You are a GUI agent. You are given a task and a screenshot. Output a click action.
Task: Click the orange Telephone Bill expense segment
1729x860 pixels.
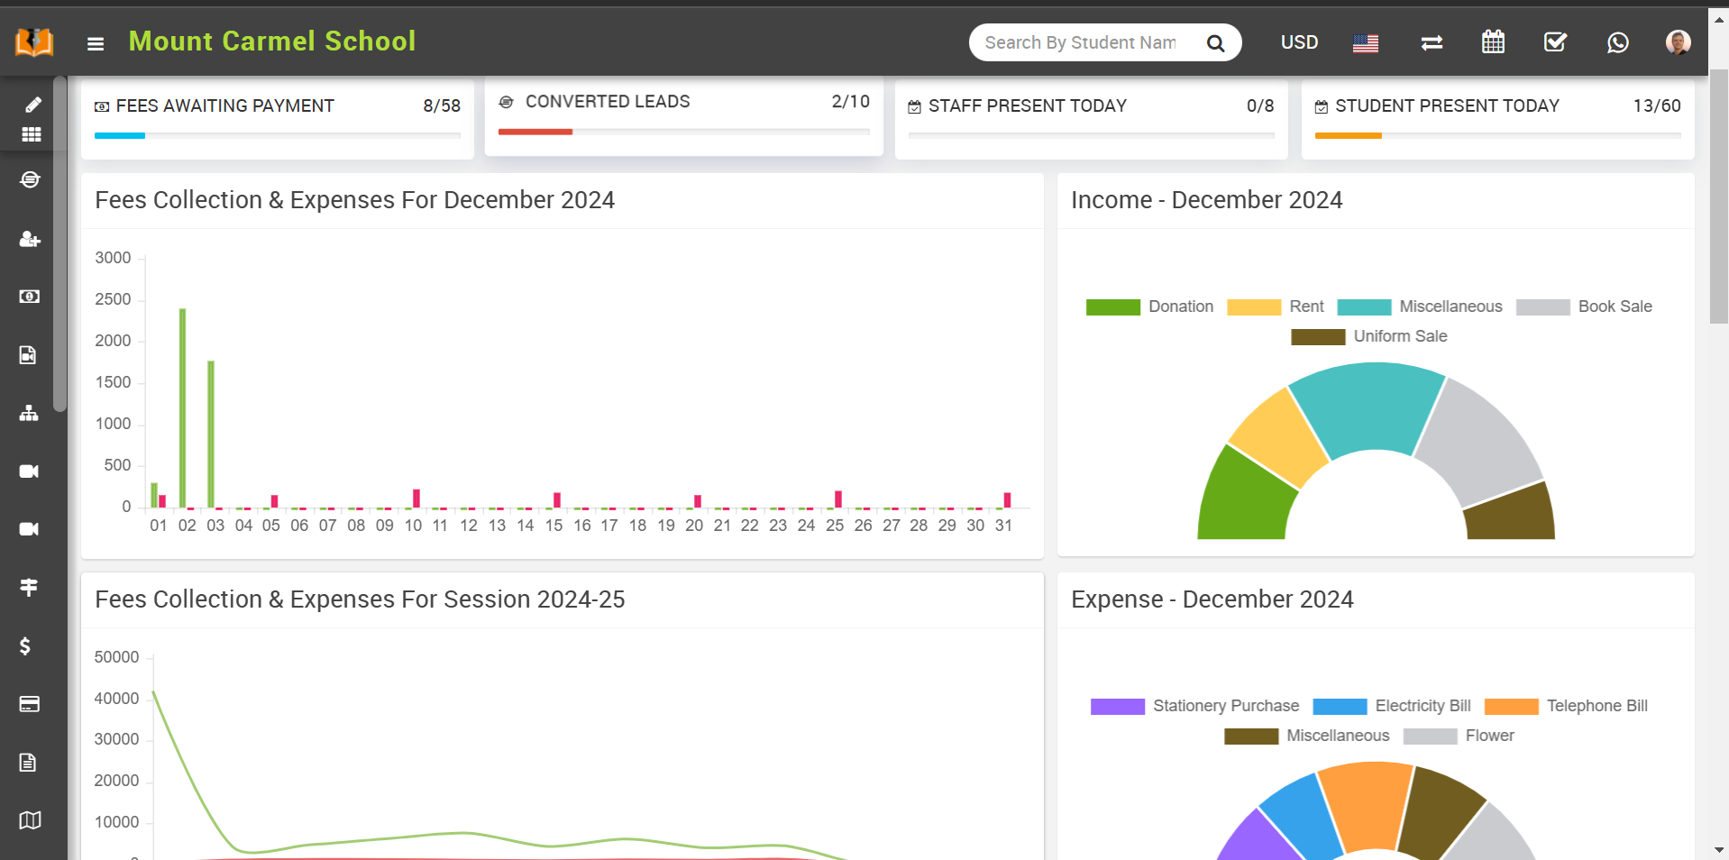pos(1368,805)
